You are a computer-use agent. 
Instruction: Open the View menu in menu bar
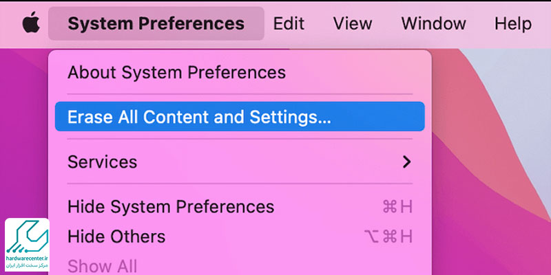click(353, 23)
